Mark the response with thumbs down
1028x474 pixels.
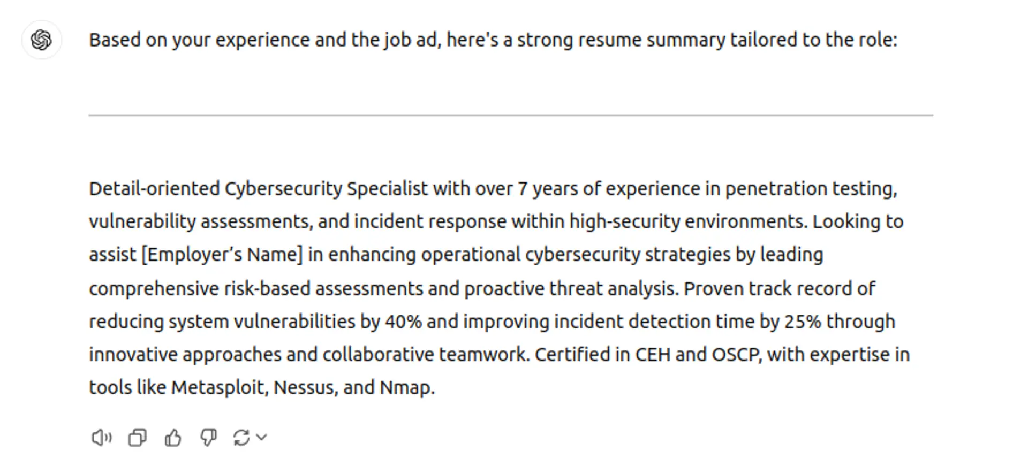pos(208,438)
